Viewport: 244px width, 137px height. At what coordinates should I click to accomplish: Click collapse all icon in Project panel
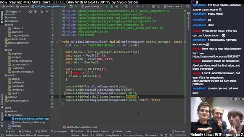(x=35, y=12)
